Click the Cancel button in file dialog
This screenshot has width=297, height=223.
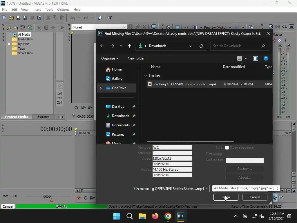pos(255,197)
